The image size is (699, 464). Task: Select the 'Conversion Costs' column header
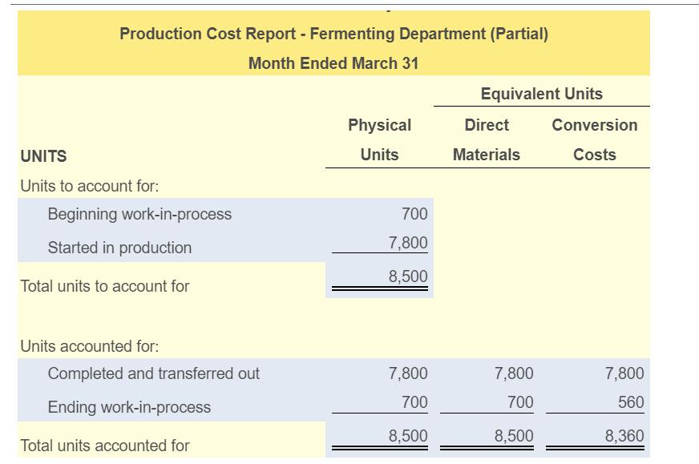(x=594, y=139)
